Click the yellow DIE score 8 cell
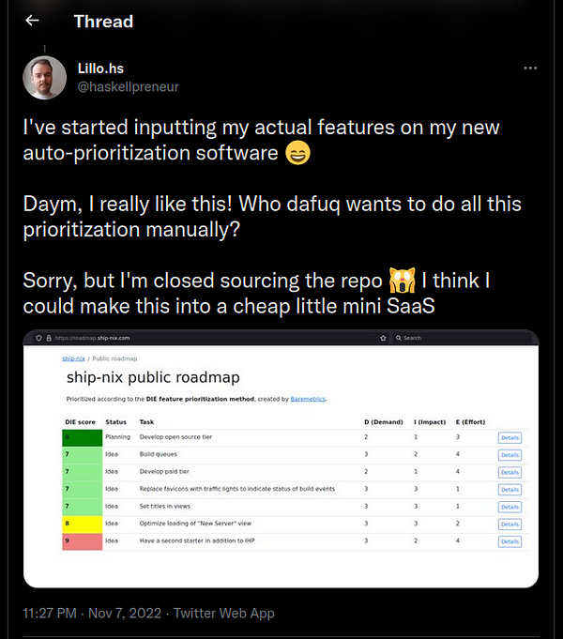 (82, 525)
